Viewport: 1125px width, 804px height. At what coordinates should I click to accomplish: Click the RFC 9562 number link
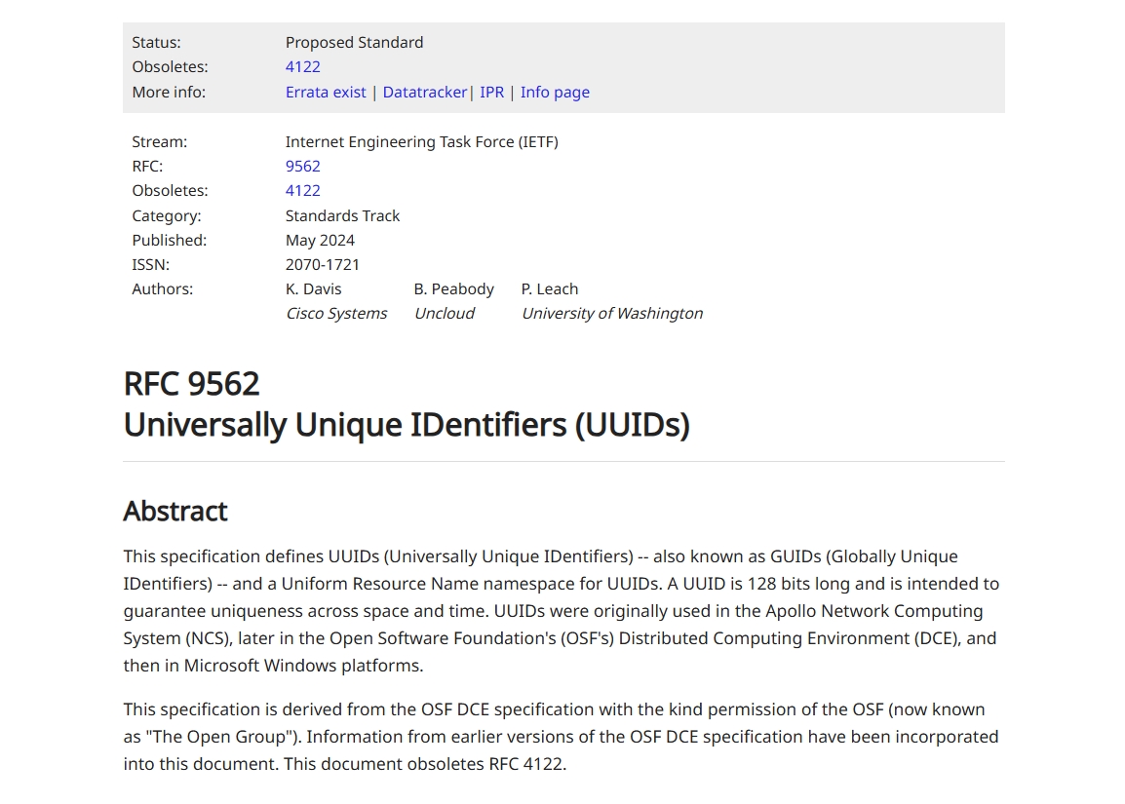303,166
